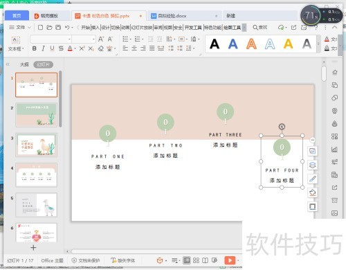Viewport: 346px width, 270px height.
Task: Switch to the 首页 home tab
Action: (17, 16)
